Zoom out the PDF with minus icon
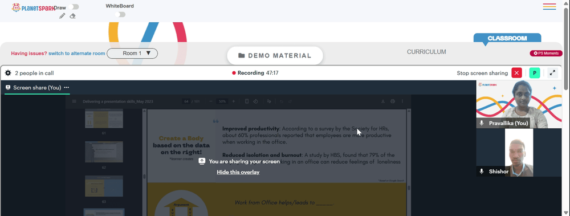The height and width of the screenshot is (216, 570). click(211, 101)
